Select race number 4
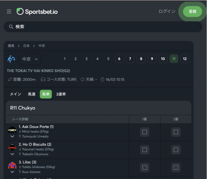Viewport: 207px width, 179px height. point(97,59)
